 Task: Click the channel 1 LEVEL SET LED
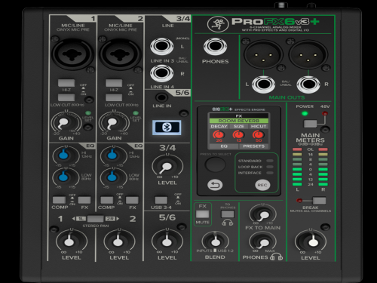(x=88, y=113)
